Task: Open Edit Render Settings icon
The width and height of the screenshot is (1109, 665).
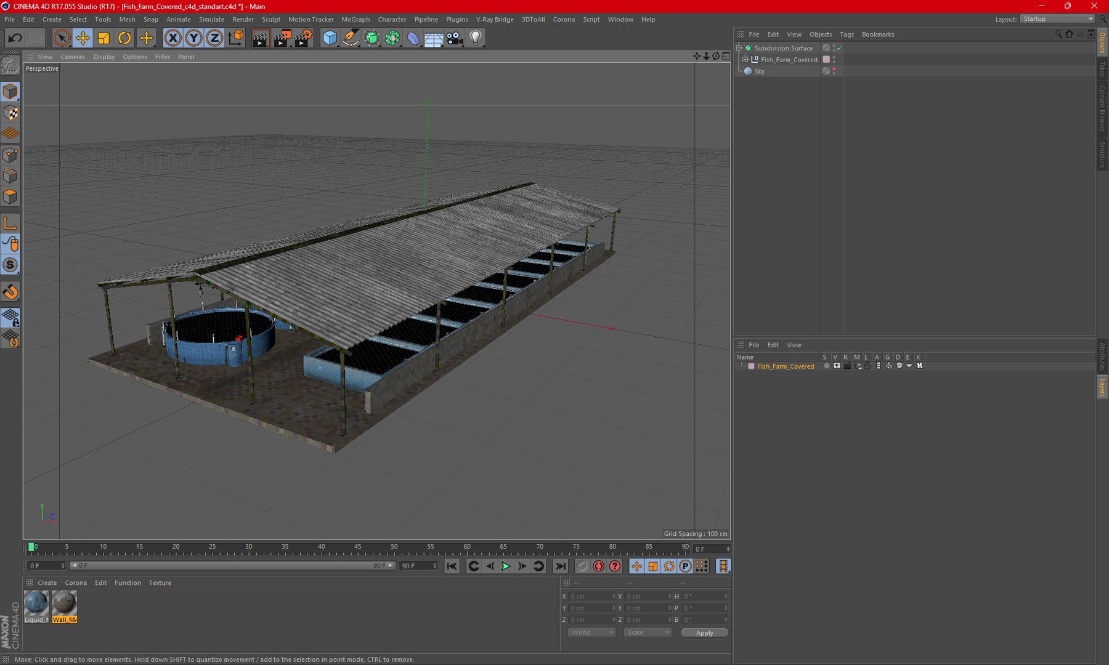Action: [303, 38]
